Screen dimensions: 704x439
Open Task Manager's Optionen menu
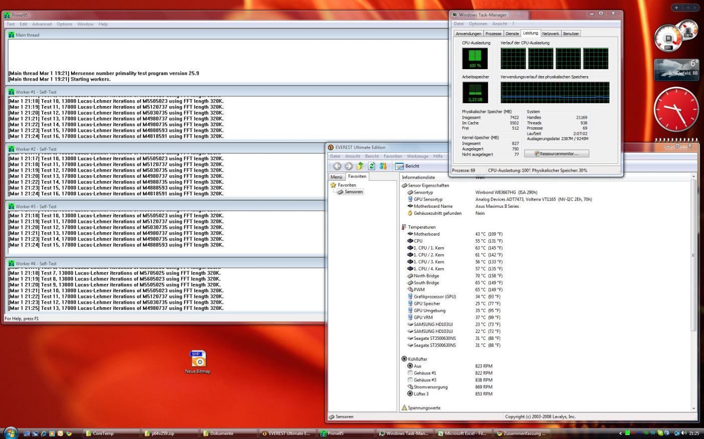coord(478,24)
